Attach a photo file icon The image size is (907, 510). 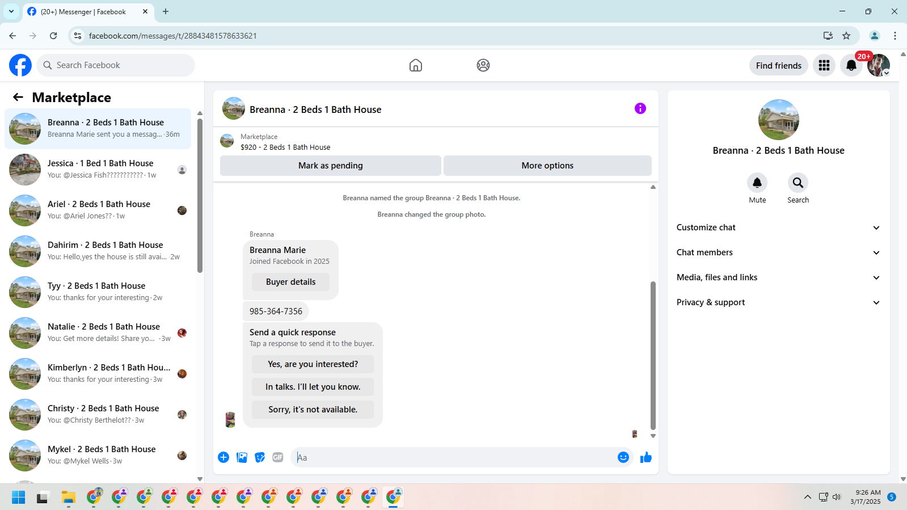242,457
